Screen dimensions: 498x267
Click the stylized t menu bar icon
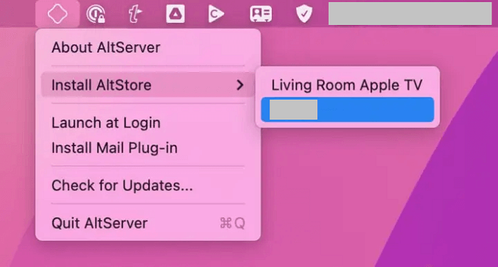(135, 14)
